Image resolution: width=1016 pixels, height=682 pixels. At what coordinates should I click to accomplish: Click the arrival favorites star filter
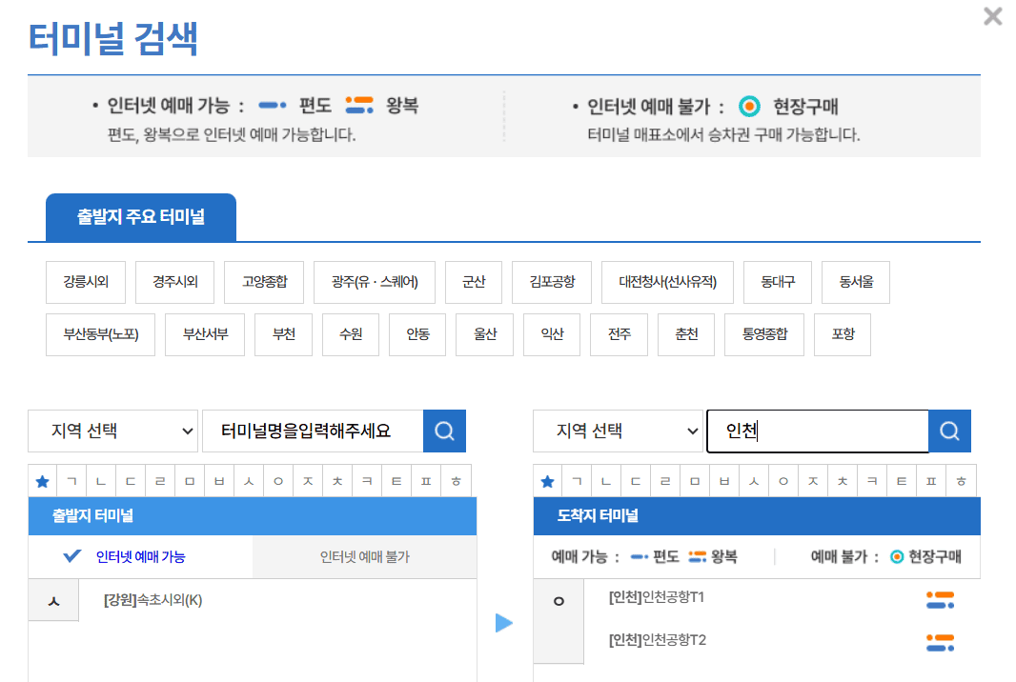coord(547,481)
